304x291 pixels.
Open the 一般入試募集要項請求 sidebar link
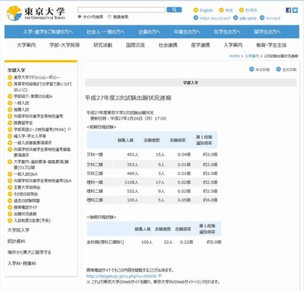33,143
